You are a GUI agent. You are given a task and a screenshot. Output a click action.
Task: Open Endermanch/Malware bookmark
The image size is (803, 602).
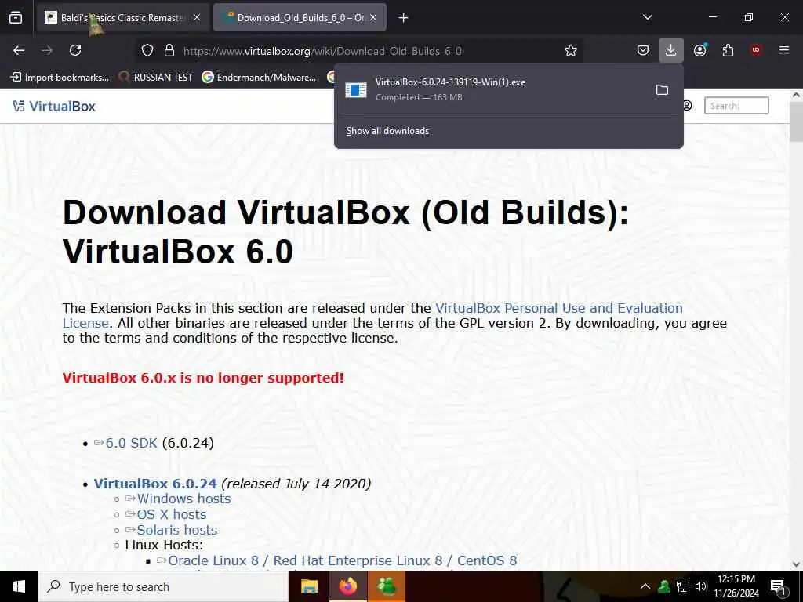click(259, 78)
